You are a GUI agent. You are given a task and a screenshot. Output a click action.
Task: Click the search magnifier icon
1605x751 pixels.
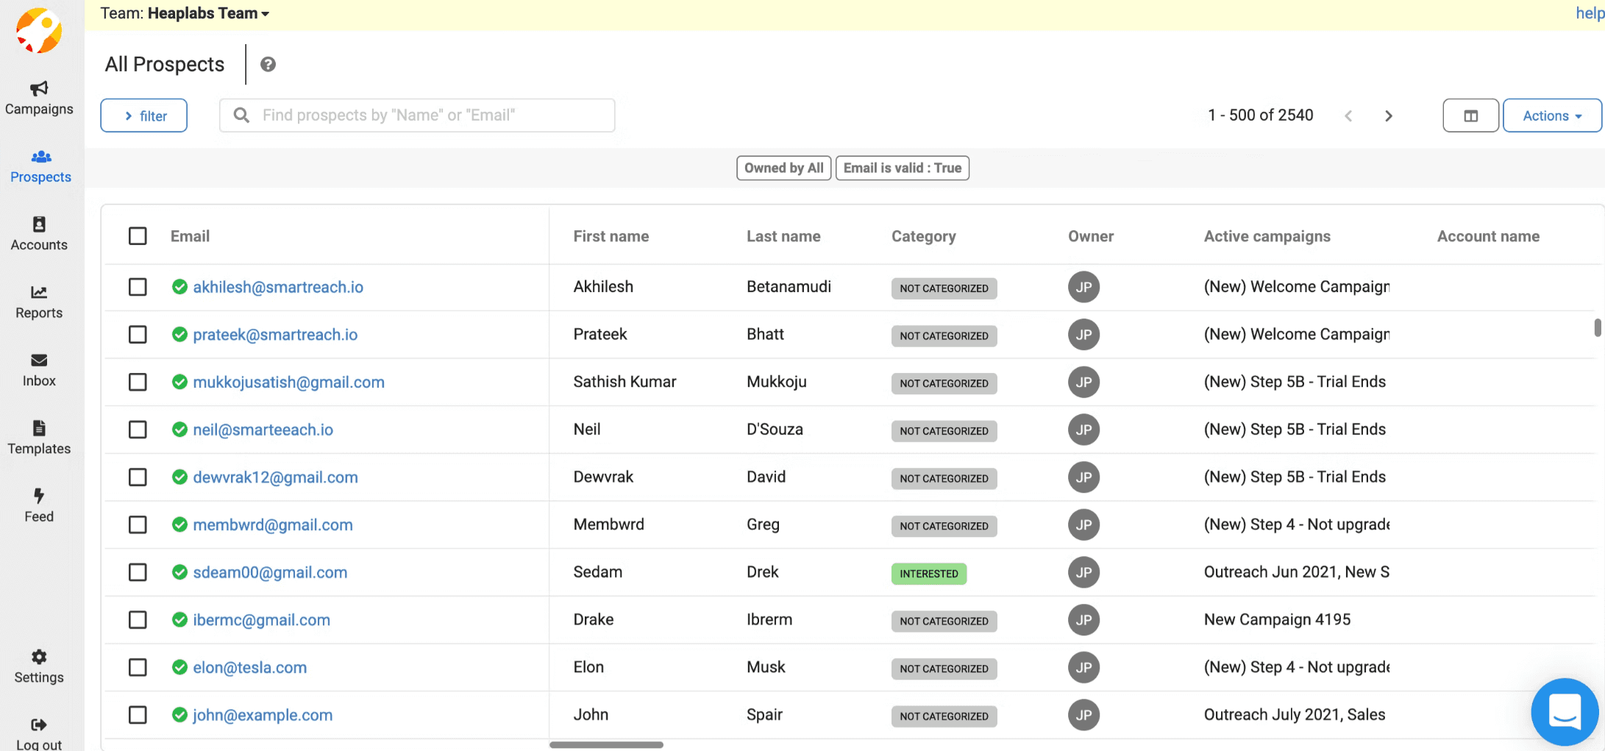coord(241,115)
